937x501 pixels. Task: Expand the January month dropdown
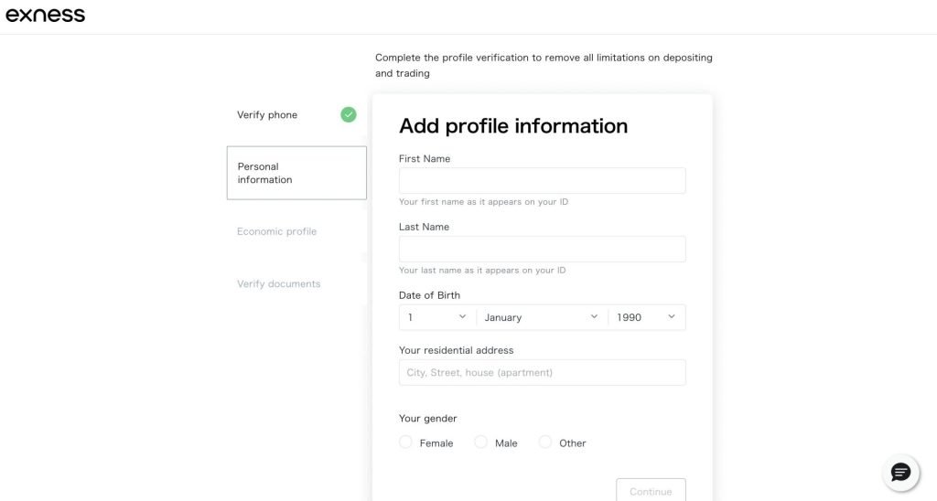540,317
